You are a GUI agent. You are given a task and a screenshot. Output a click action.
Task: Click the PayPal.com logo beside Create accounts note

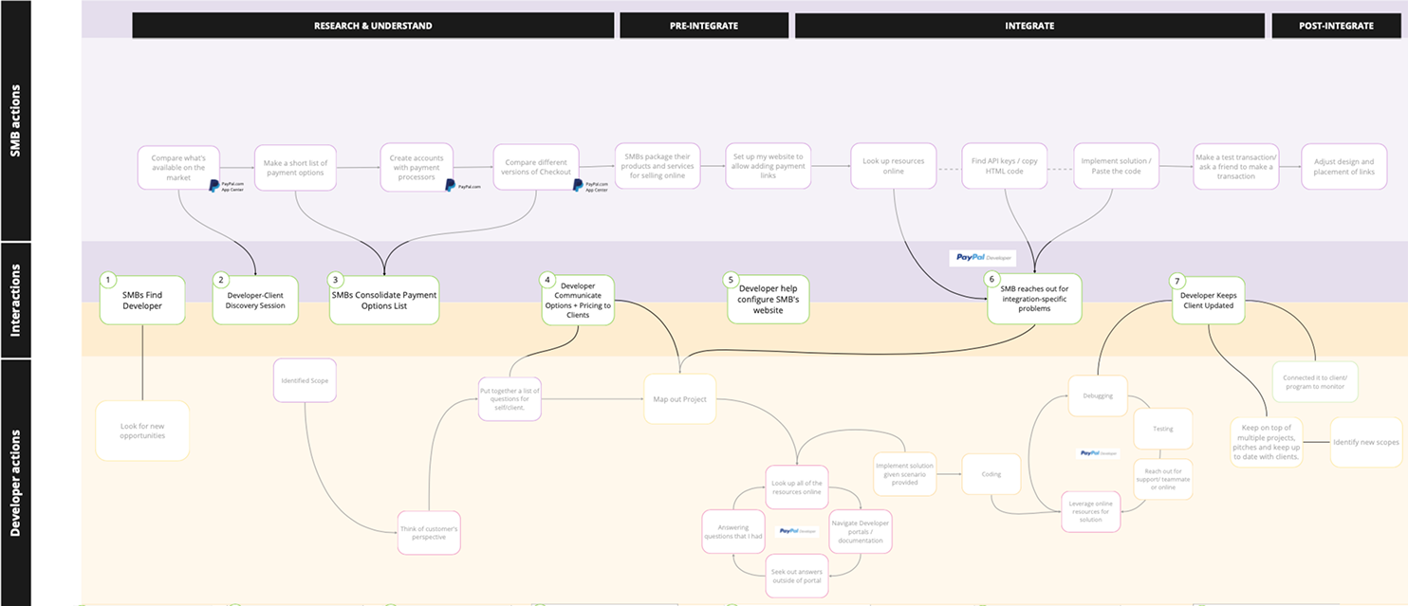point(463,186)
